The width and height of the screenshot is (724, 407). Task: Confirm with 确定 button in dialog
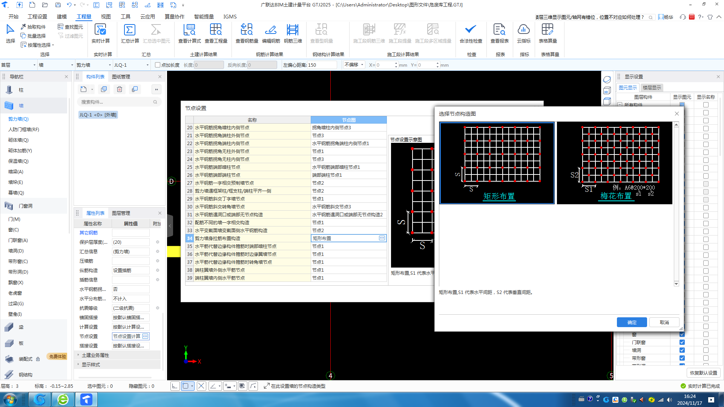pyautogui.click(x=632, y=322)
